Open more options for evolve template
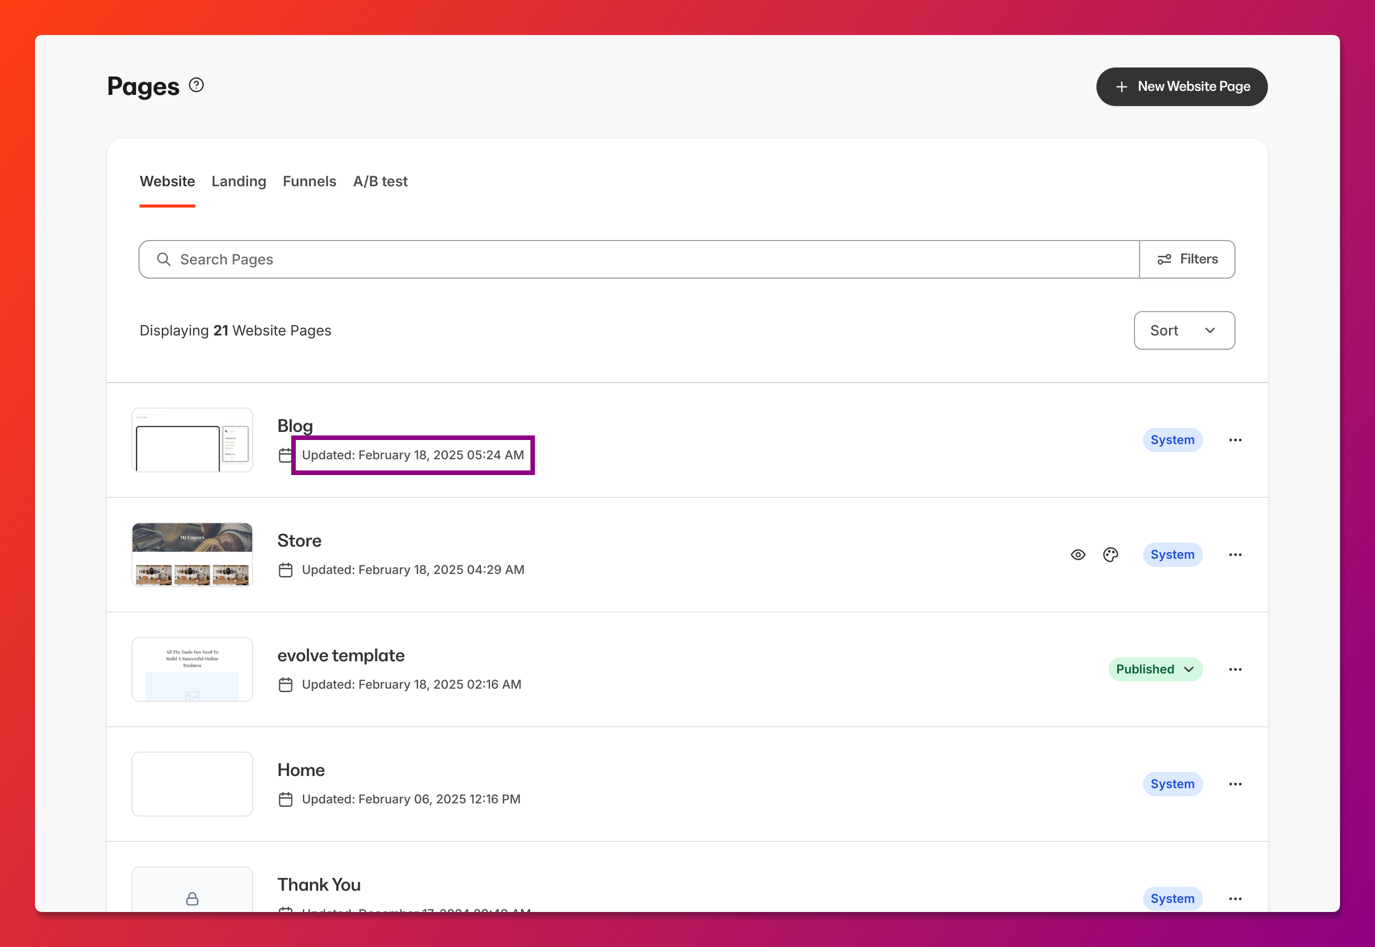1375x947 pixels. point(1235,669)
